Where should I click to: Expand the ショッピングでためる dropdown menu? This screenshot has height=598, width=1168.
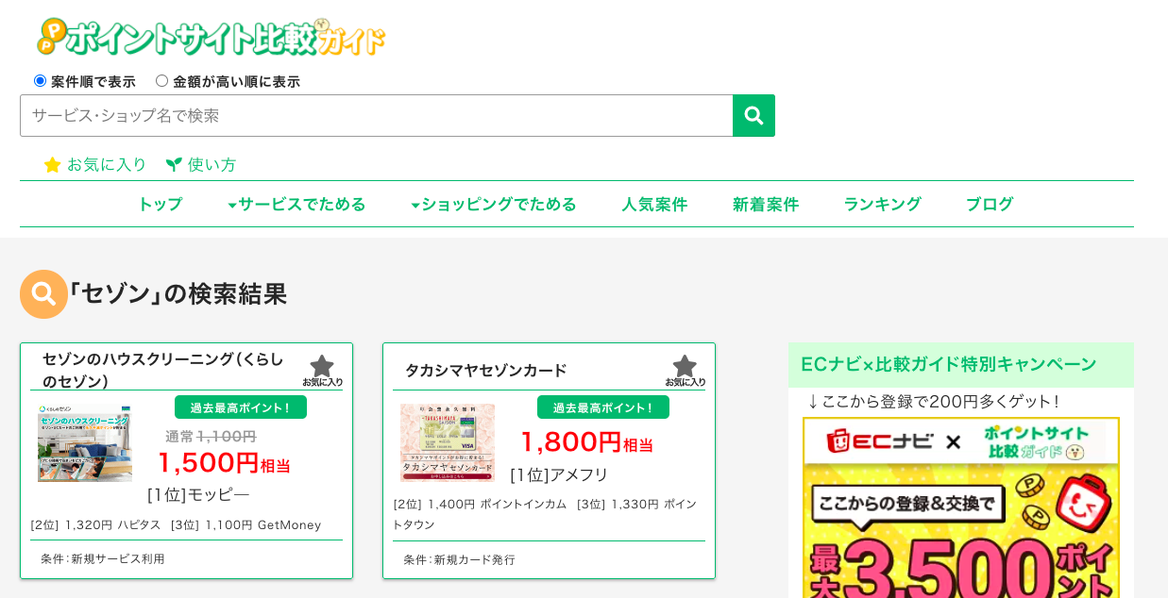[494, 204]
